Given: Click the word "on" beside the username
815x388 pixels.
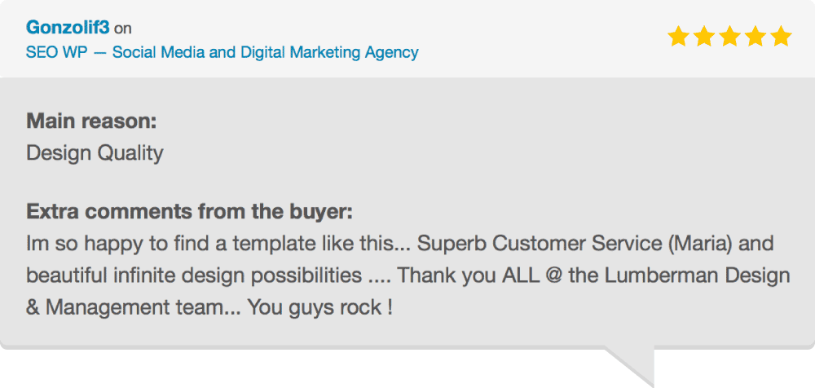Looking at the screenshot, I should click(123, 29).
